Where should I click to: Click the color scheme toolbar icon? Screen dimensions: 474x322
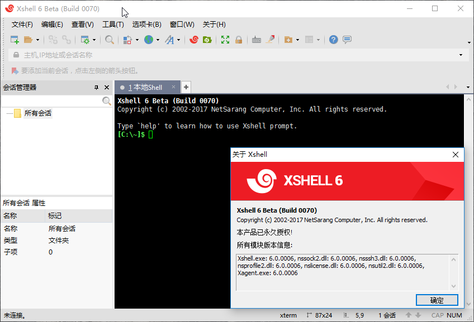tap(127, 40)
